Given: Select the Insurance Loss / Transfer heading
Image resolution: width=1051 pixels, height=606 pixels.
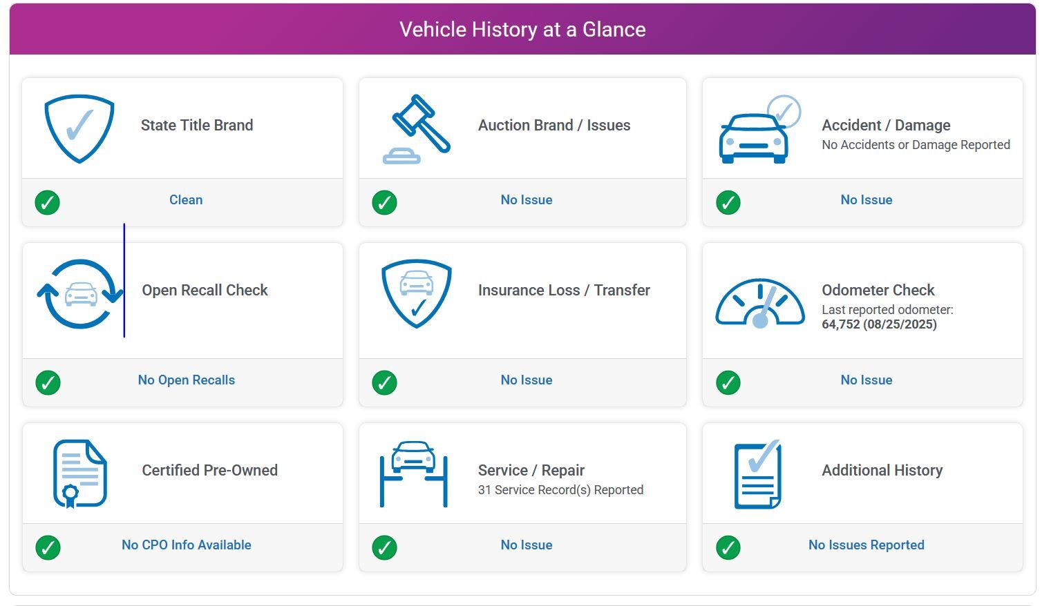Looking at the screenshot, I should pyautogui.click(x=564, y=291).
